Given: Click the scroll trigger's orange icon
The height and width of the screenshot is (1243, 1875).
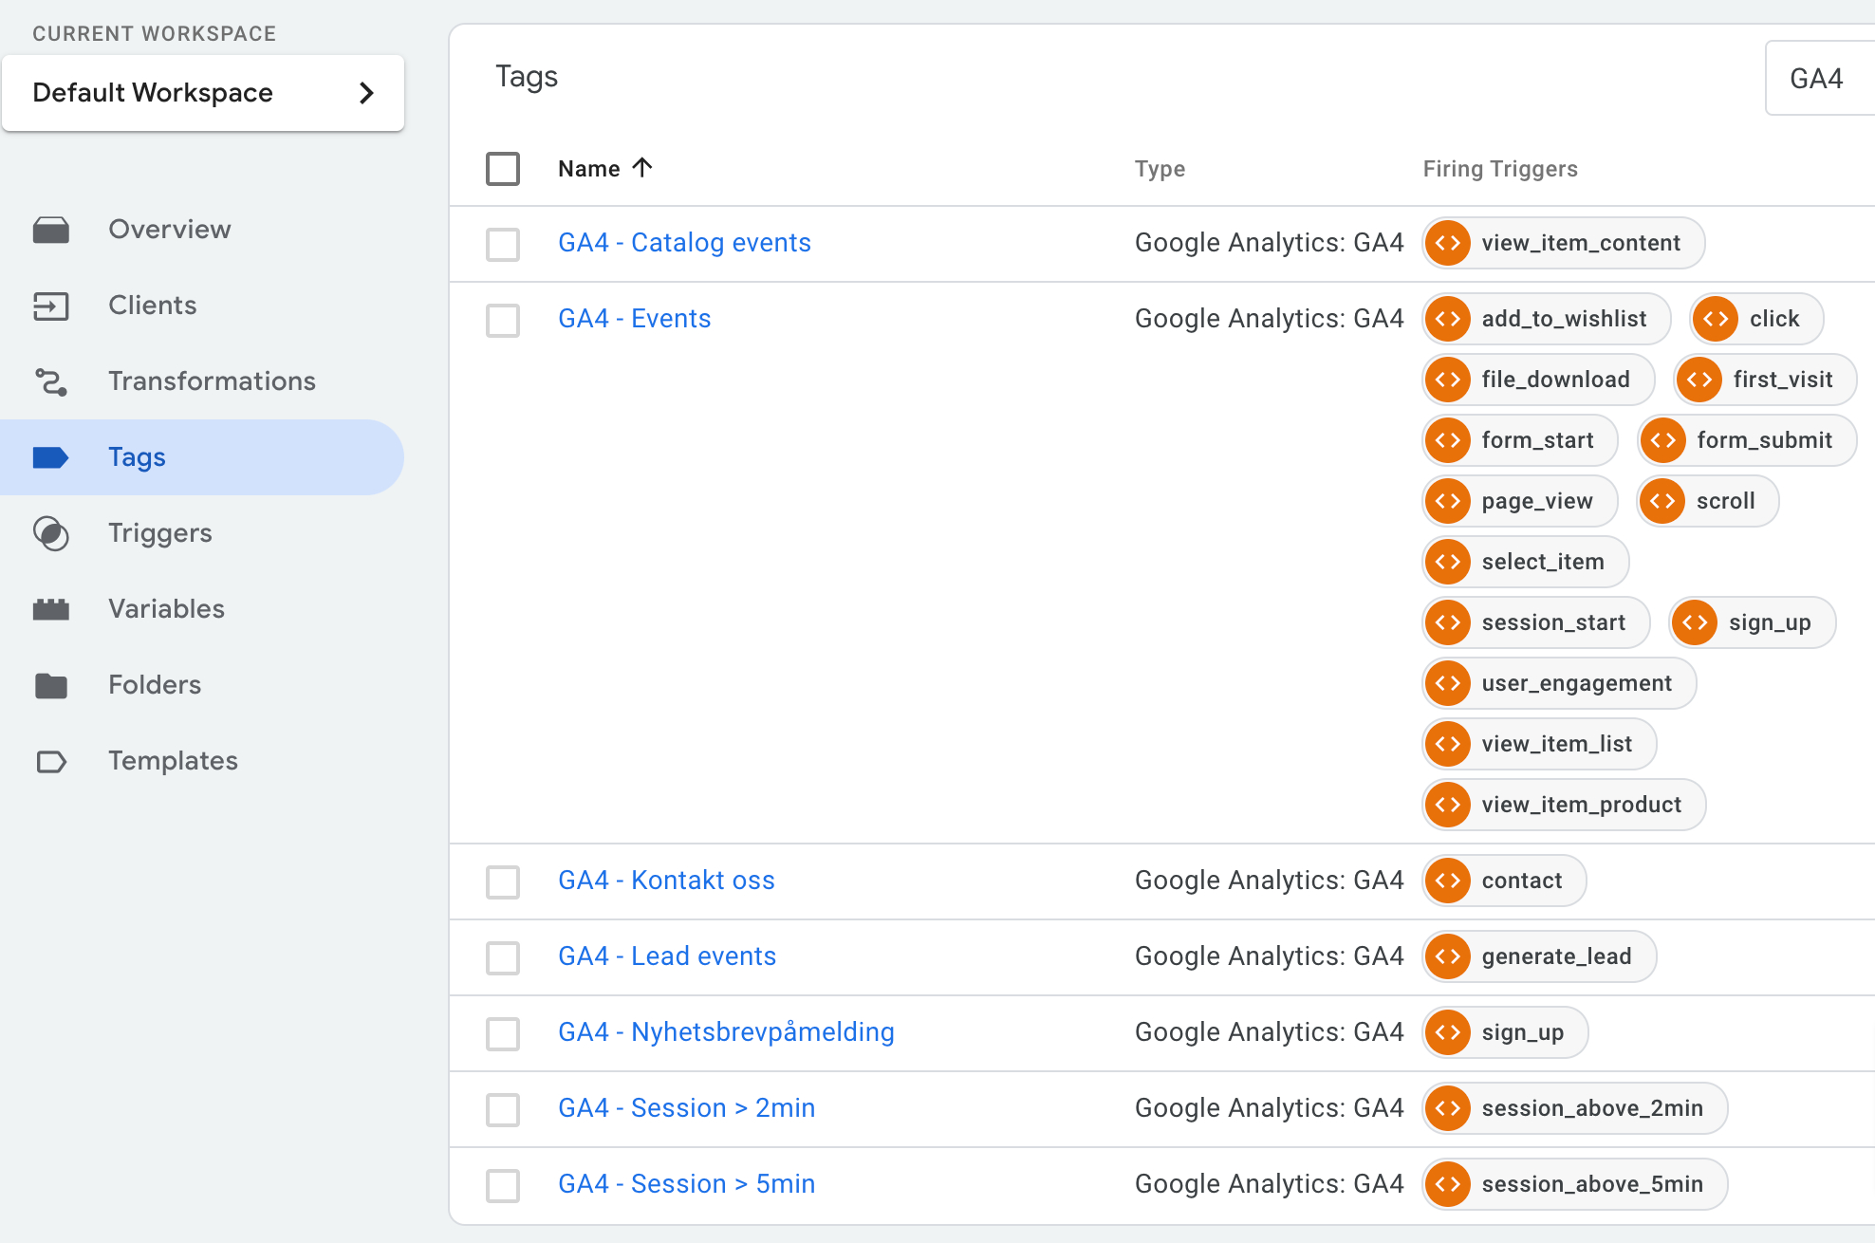Looking at the screenshot, I should pyautogui.click(x=1662, y=501).
